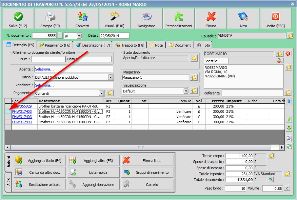Select the Brother batteria ricaricabile row description
Screen dimensions: 297x200
69,106
